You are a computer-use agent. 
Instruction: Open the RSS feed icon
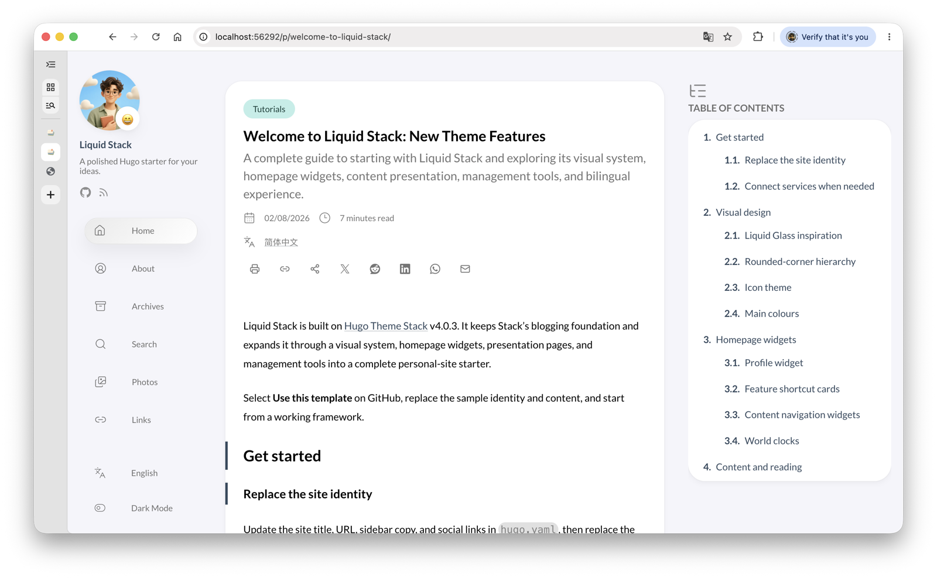click(104, 192)
